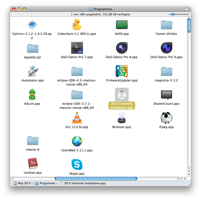Select the Lexikon dictionary book icon
201x200 pixels.
pyautogui.click(x=33, y=163)
